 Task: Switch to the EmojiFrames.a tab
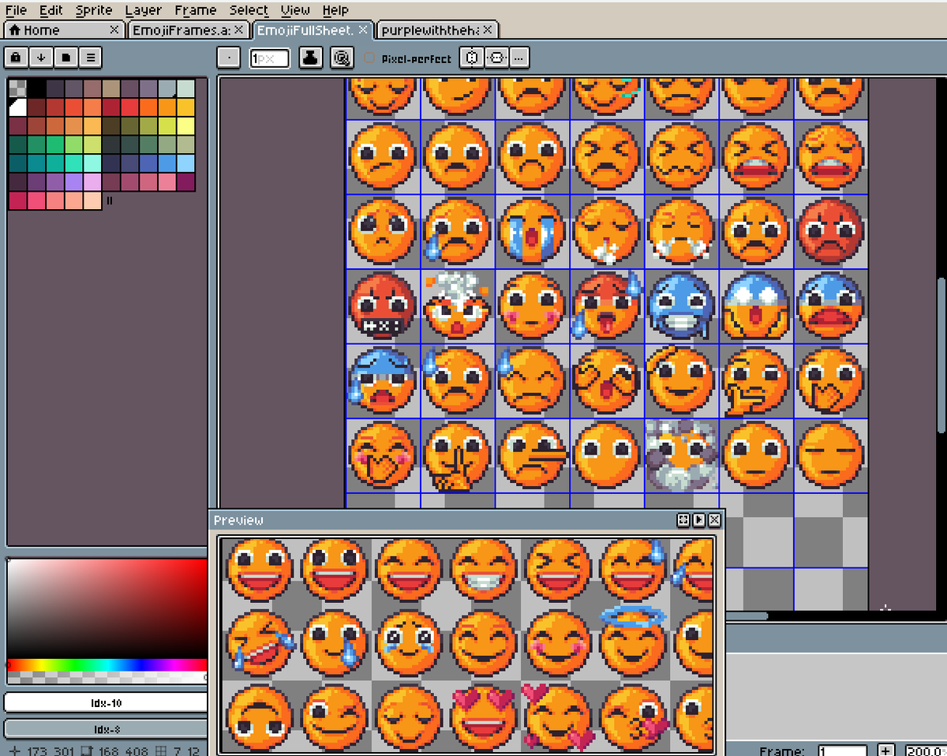click(x=189, y=30)
